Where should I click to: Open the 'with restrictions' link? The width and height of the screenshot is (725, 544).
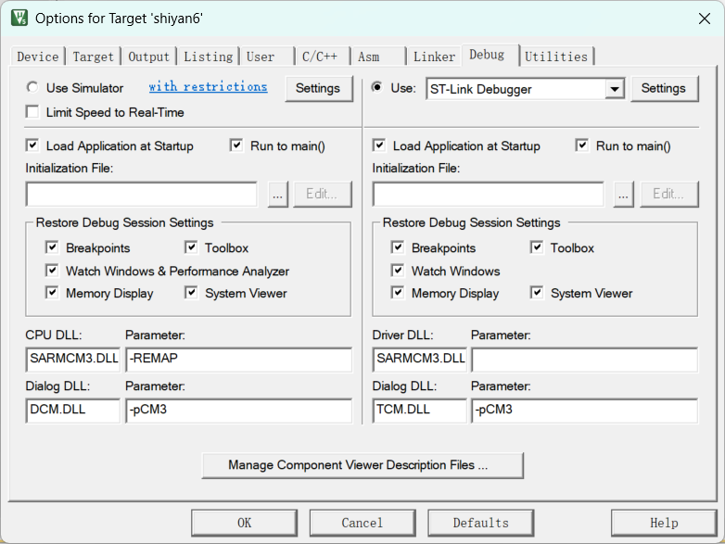point(208,87)
